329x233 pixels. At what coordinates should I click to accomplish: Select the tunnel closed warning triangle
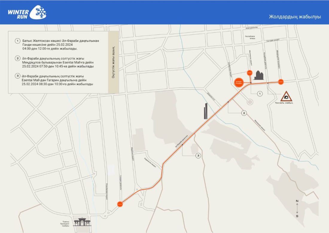click(287, 97)
